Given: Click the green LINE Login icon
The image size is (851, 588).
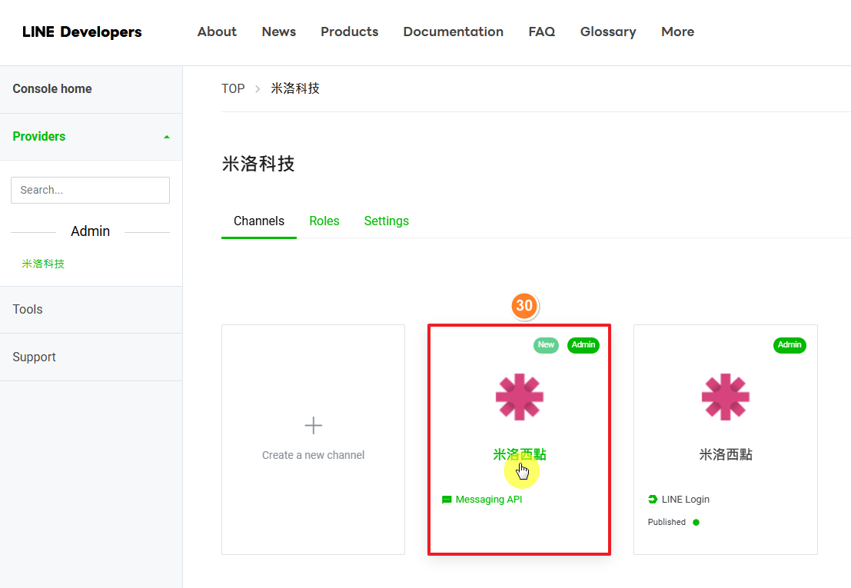Looking at the screenshot, I should (653, 500).
